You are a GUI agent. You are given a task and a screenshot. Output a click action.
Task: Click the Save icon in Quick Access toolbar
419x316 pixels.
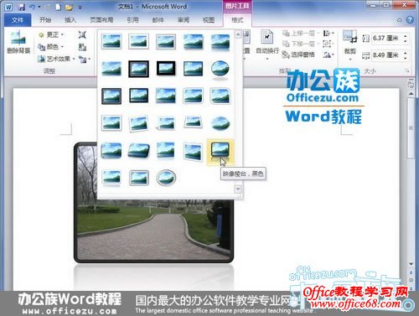[22, 7]
